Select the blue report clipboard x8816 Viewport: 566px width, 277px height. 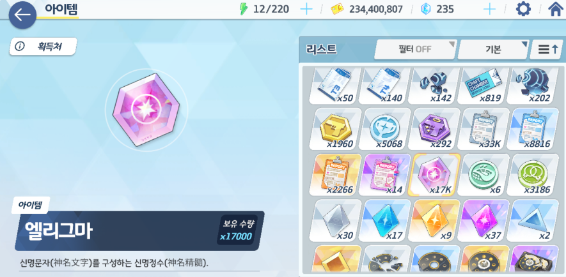click(x=533, y=129)
